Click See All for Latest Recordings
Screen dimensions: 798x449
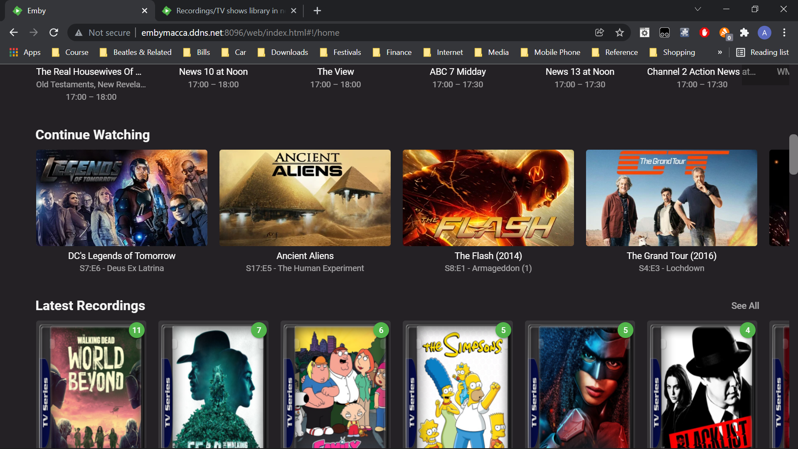coord(745,306)
